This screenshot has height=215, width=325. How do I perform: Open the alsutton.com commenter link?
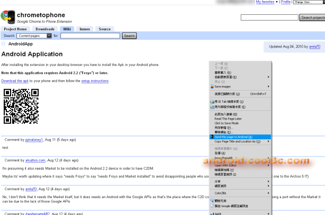point(35,160)
